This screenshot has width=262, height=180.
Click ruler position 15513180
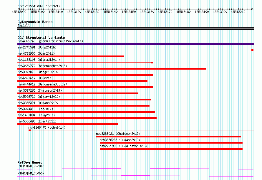pyautogui.click(x=183, y=12)
